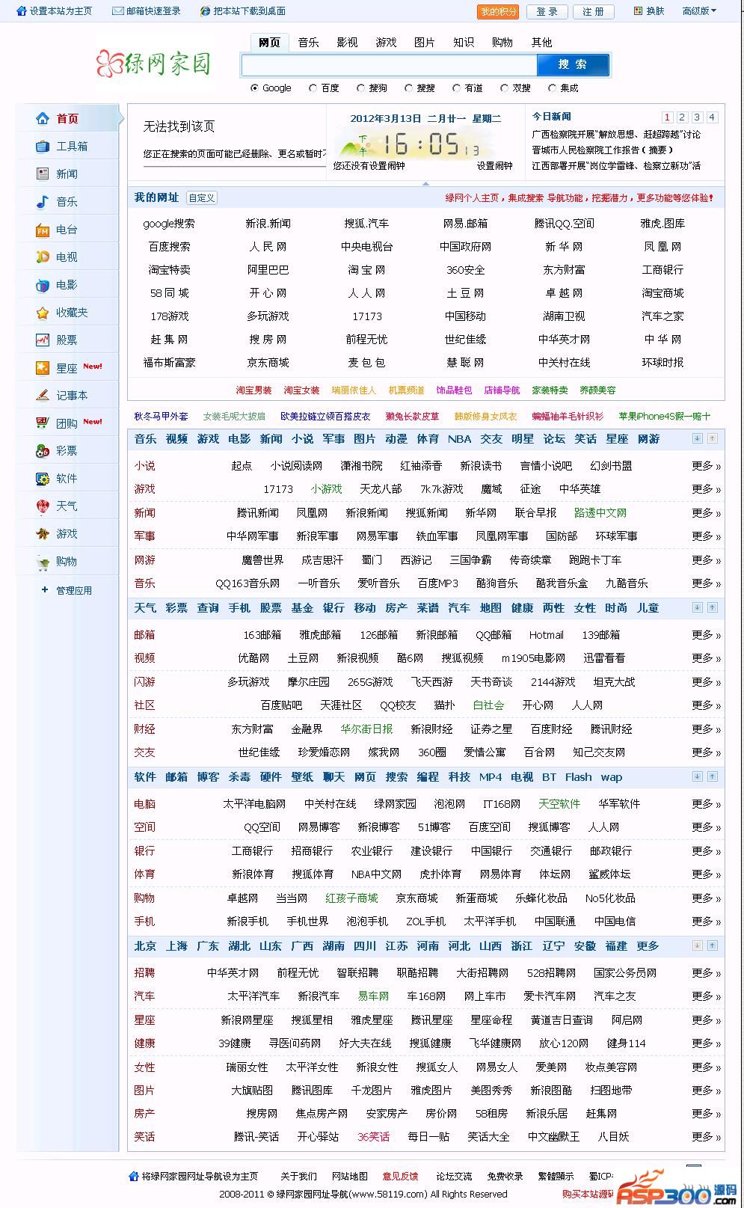Click the 登录 button
The height and width of the screenshot is (1208, 744).
[547, 11]
